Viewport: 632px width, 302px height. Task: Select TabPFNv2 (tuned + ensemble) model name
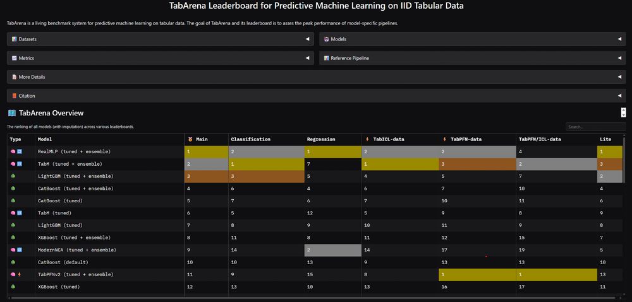pos(75,274)
